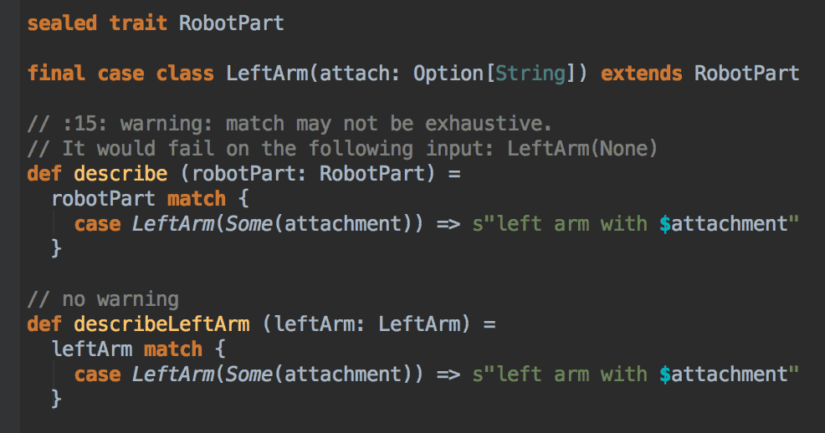This screenshot has width=825, height=433.
Task: Click the 'describeLeftArm' function name
Action: pyautogui.click(x=161, y=323)
